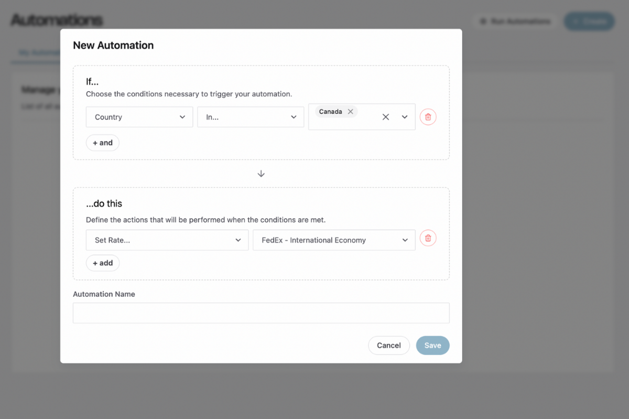This screenshot has height=419, width=629.
Task: Select the Canada tag text
Action: [331, 112]
